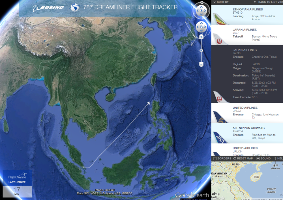
Task: Click the Google earth logo
Action: (x=192, y=195)
